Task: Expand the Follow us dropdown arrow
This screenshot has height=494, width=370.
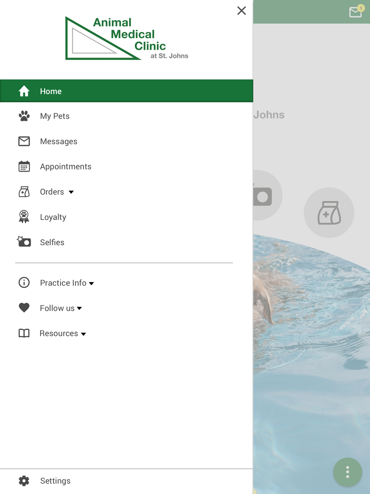Action: tap(79, 308)
